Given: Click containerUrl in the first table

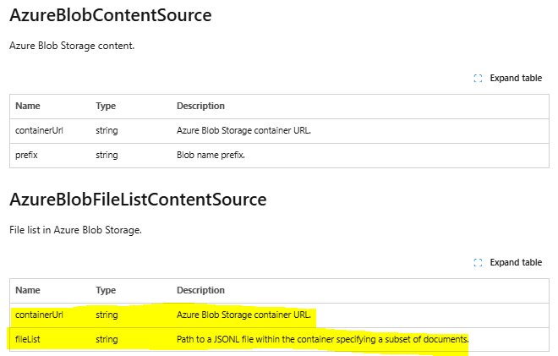Looking at the screenshot, I should click(x=39, y=131).
